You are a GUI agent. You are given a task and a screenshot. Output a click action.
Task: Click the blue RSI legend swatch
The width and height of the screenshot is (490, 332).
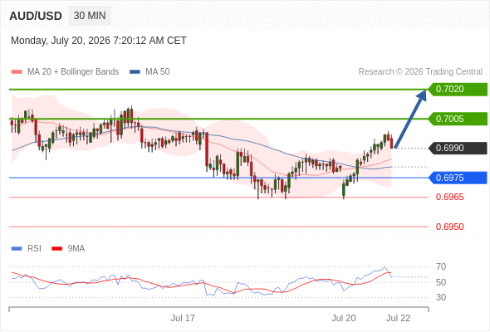(17, 249)
